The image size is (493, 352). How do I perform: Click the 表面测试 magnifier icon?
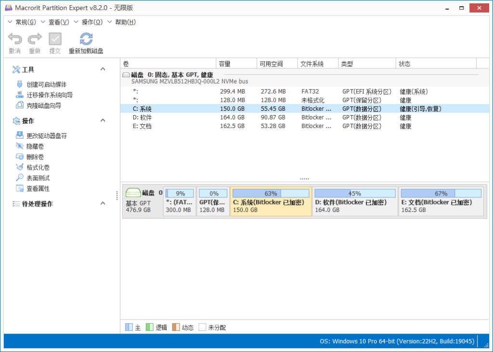tap(19, 177)
